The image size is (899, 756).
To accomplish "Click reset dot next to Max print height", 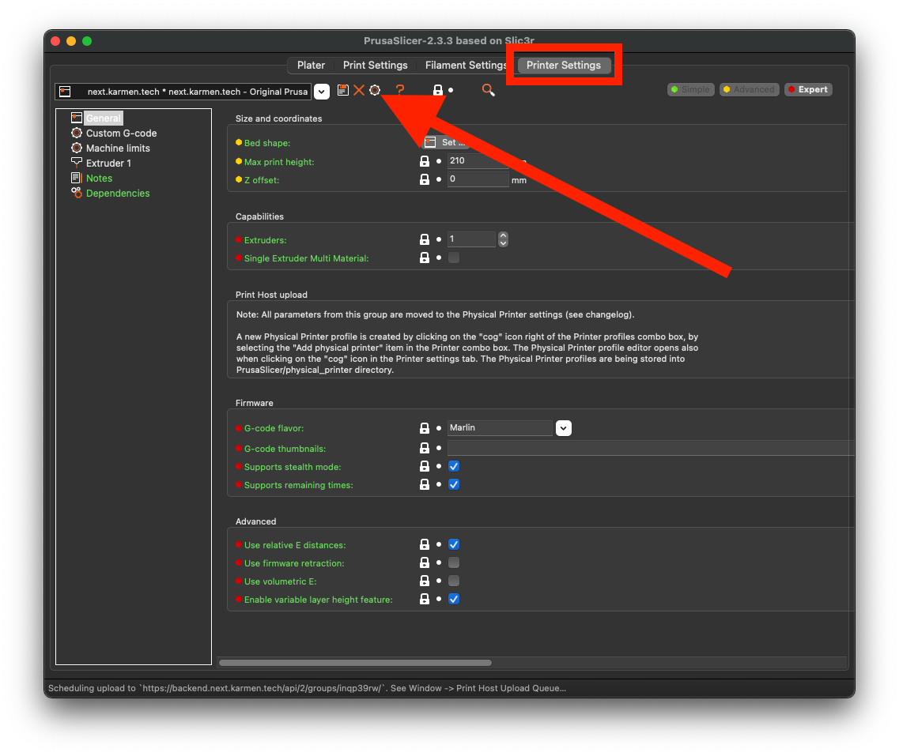I will [x=439, y=161].
